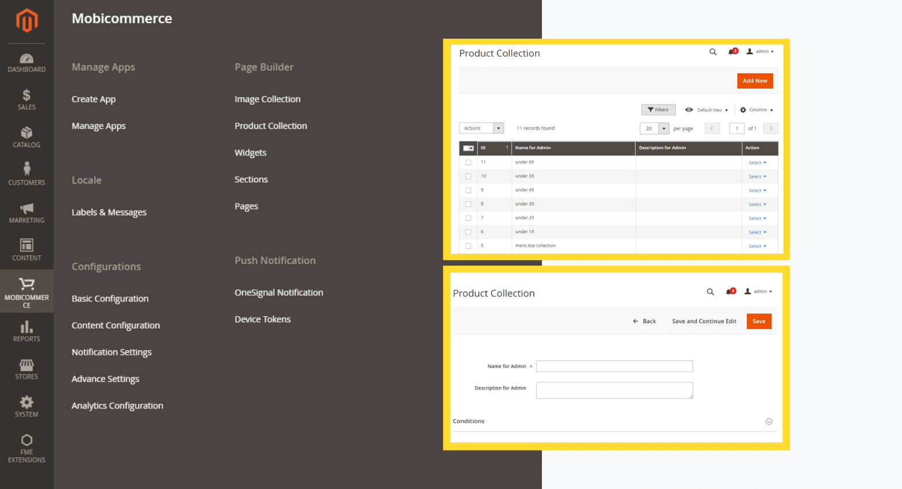902x489 pixels.
Task: Check the row for mens top collection
Action: click(468, 246)
